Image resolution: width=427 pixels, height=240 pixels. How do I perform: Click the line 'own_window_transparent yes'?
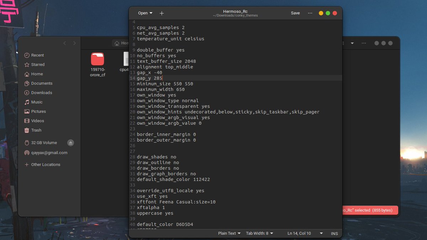173,106
